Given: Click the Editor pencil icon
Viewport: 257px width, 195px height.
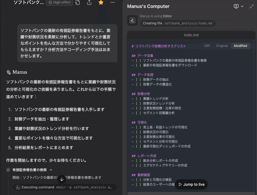Looking at the screenshot, I should (132, 20).
